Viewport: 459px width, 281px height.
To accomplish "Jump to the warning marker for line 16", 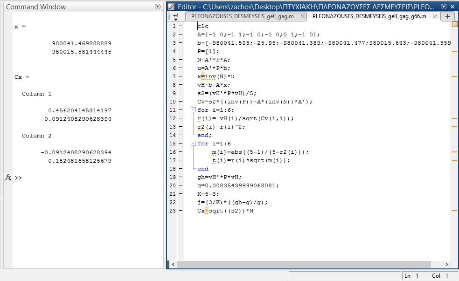I will coord(455,152).
